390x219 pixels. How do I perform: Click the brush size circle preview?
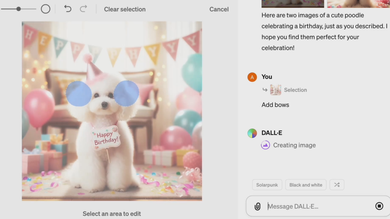pyautogui.click(x=45, y=9)
